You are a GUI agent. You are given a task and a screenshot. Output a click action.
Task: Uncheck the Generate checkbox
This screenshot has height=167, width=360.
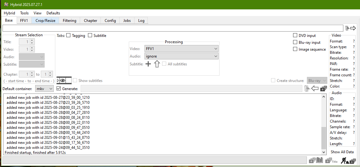59,89
